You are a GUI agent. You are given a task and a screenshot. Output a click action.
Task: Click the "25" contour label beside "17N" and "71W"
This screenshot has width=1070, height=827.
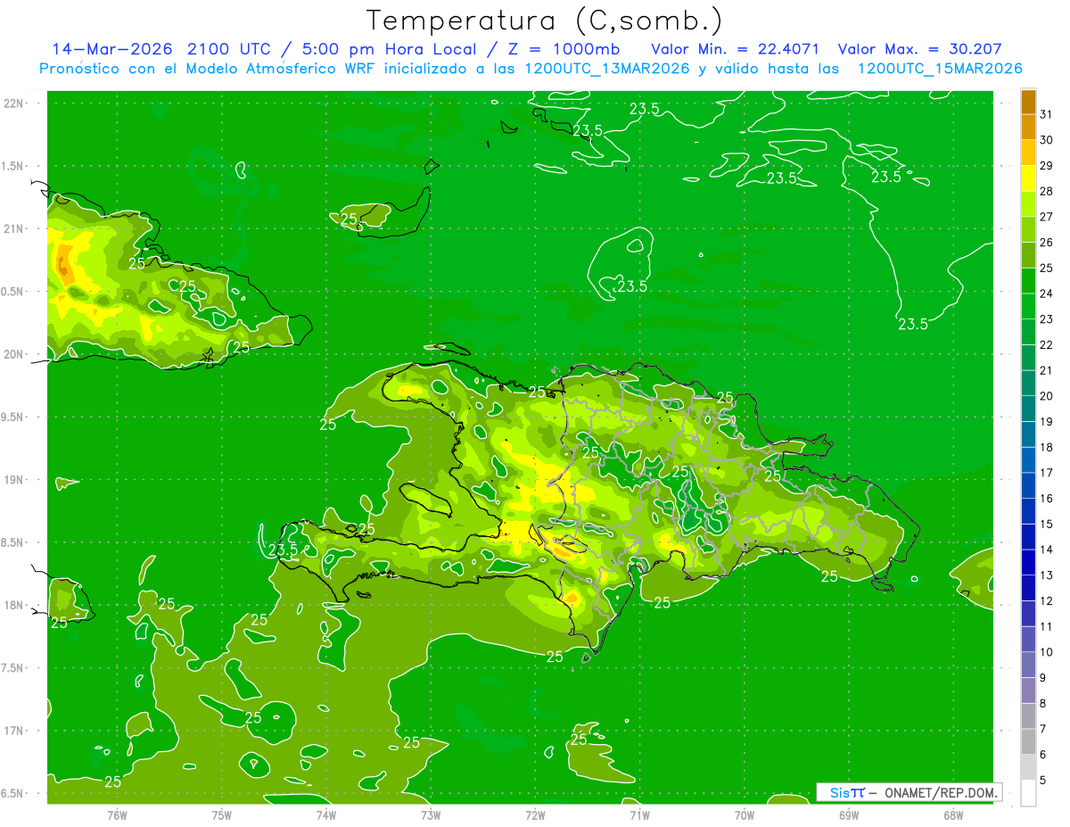579,739
